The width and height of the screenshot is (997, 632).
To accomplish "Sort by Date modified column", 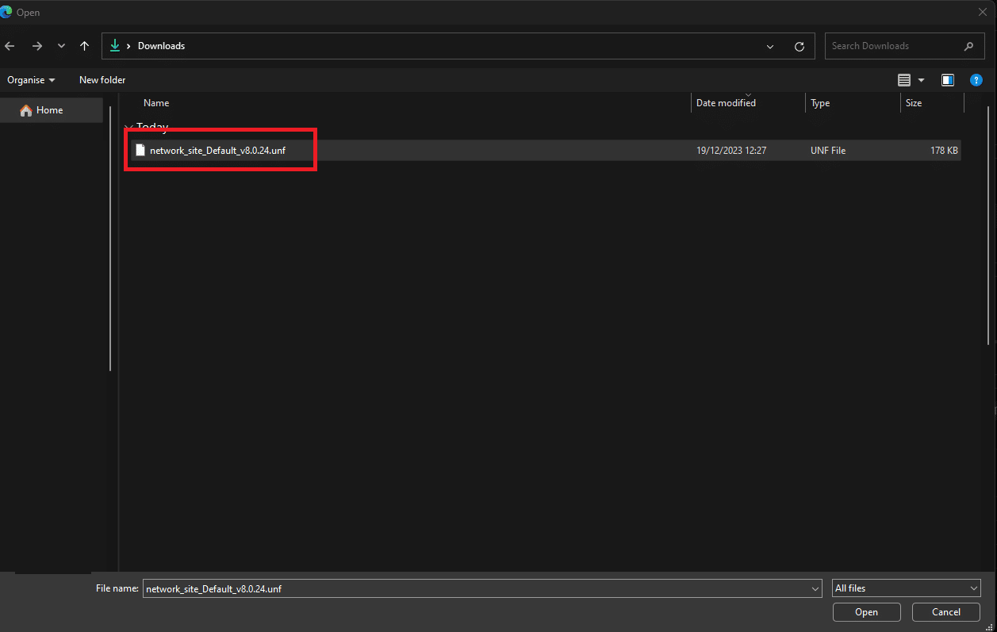I will (x=726, y=103).
